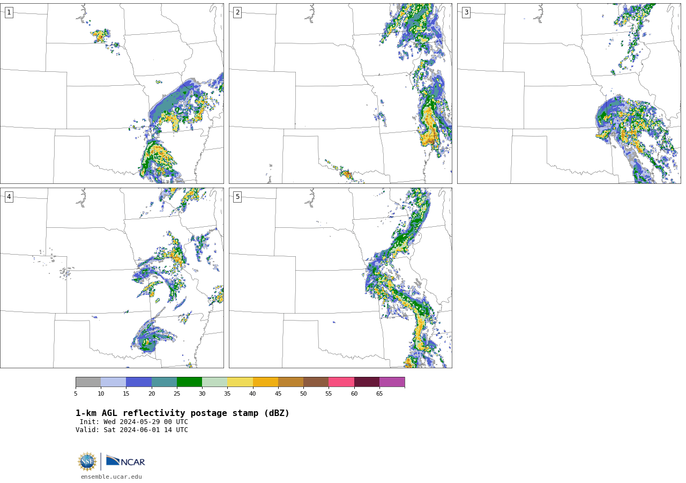Click the Init: Wed 2024-05-29 00 UTC text
The height and width of the screenshot is (483, 686).
tap(134, 422)
